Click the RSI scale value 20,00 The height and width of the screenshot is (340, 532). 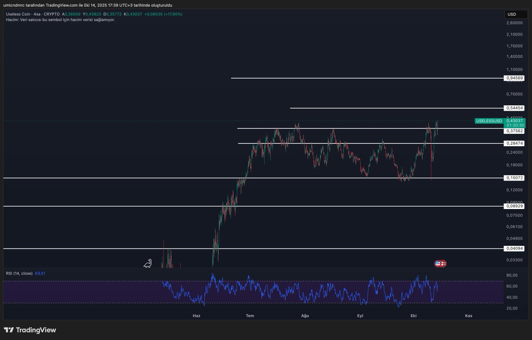click(x=512, y=308)
